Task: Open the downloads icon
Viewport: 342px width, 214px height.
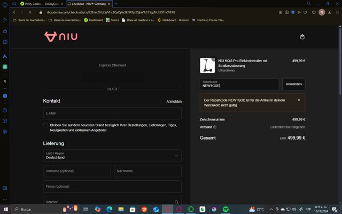Action: tap(330, 12)
